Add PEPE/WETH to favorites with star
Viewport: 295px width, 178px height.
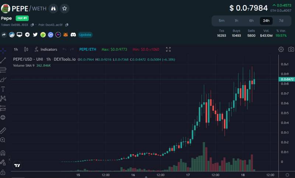(65, 8)
